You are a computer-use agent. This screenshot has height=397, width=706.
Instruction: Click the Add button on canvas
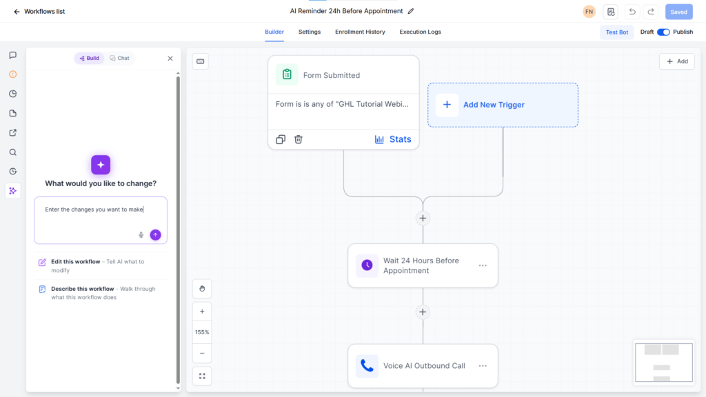[x=677, y=61]
